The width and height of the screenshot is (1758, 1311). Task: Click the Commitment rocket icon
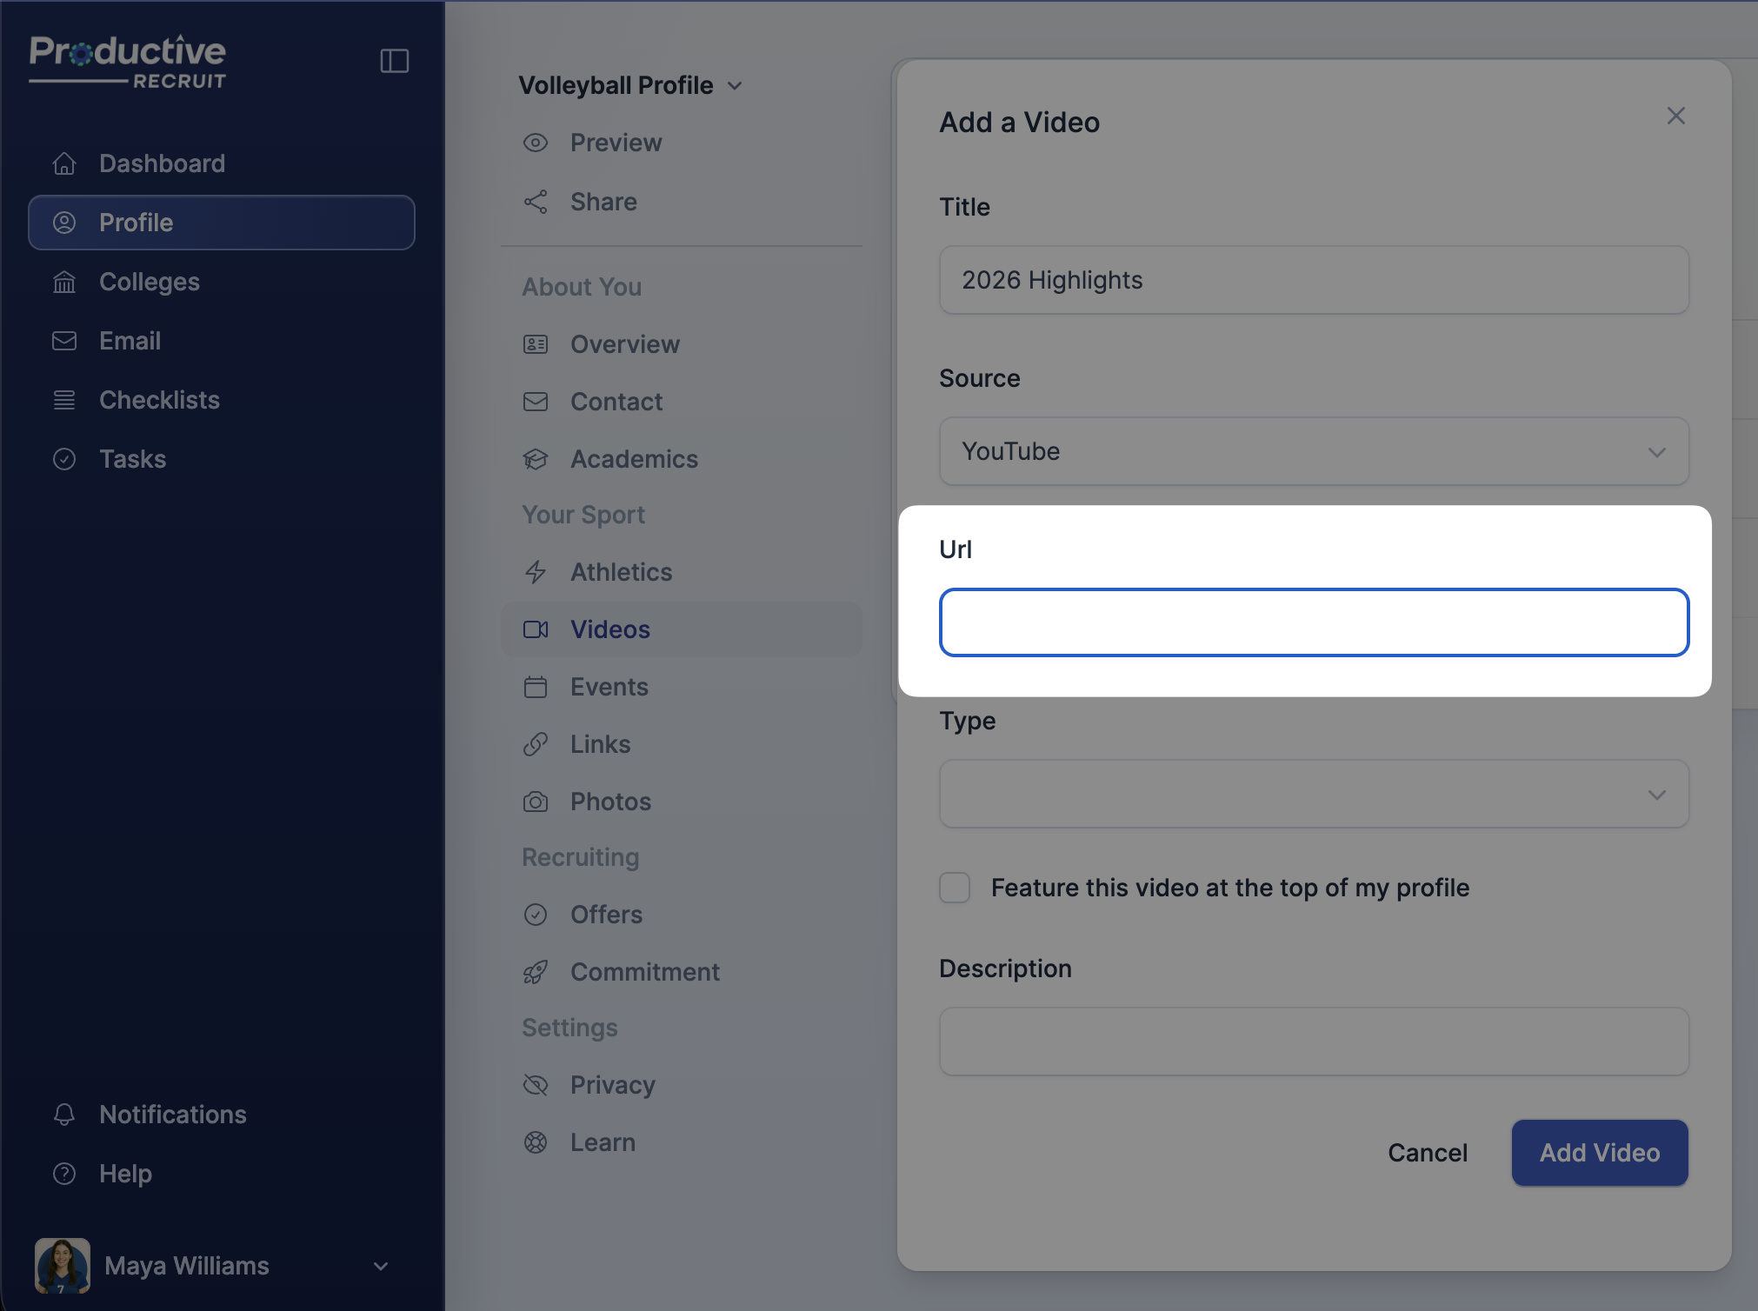pyautogui.click(x=536, y=972)
